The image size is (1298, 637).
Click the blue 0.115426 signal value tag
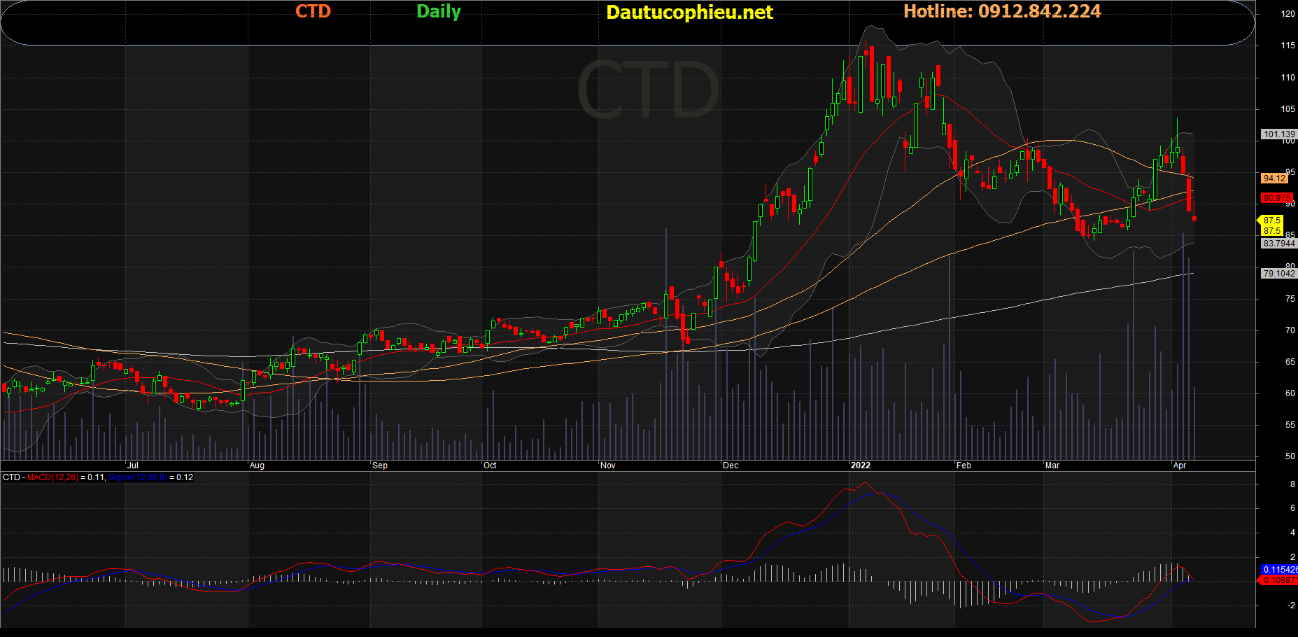[1279, 570]
